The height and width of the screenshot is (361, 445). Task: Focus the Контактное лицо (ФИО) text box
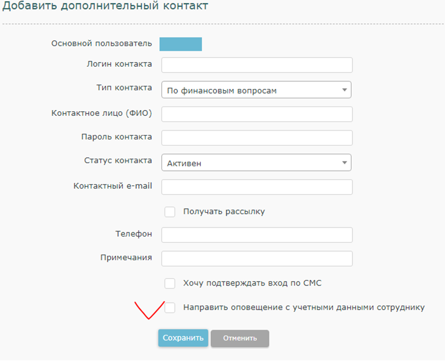point(256,114)
